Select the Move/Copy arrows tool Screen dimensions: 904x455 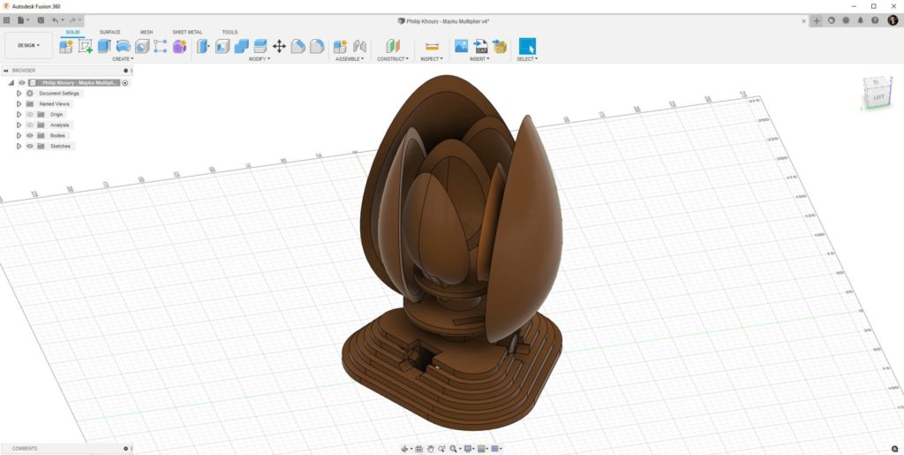279,46
